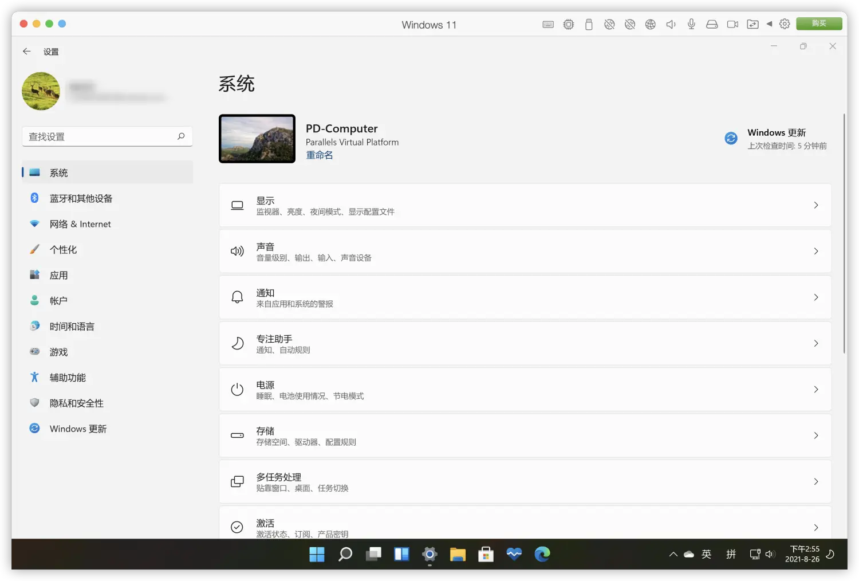Open Parallels configuration gear icon
Viewport: 859px width, 581px height.
[x=785, y=24]
